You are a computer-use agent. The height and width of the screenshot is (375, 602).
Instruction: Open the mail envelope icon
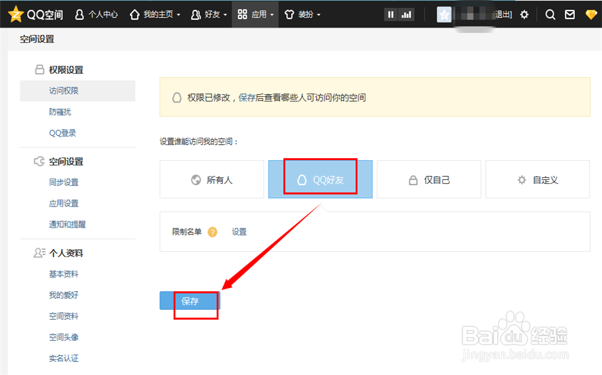pos(570,14)
